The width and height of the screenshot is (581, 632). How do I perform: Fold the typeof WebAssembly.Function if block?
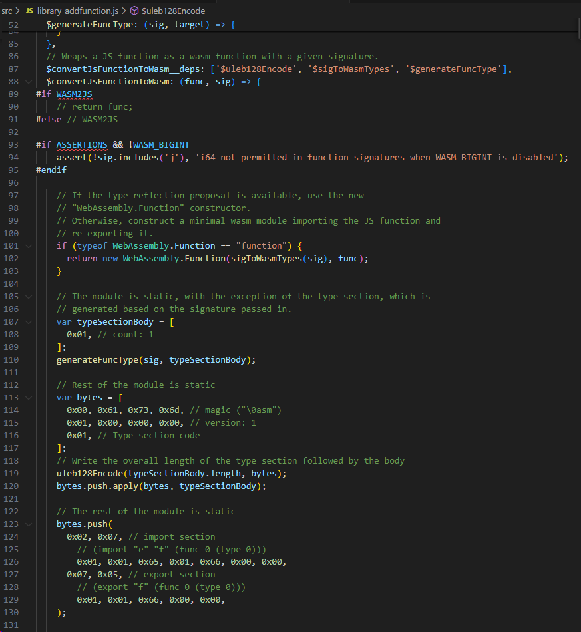[29, 246]
